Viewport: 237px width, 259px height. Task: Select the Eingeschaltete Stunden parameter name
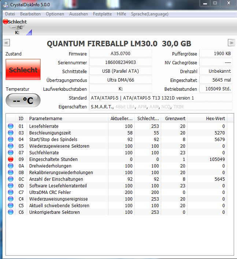[x=53, y=159]
